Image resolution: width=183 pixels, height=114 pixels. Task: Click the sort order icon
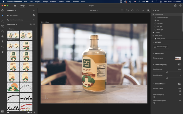click(x=30, y=24)
